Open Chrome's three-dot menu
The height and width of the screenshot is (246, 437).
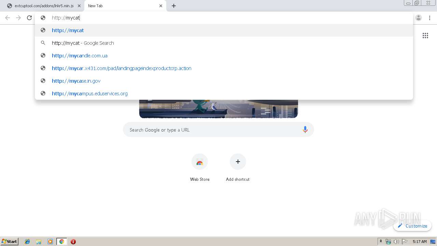(430, 18)
